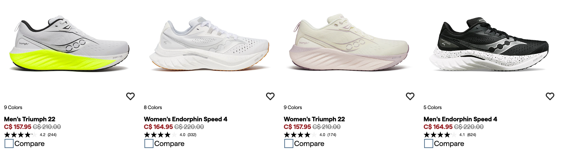The width and height of the screenshot is (562, 150).
Task: Open the 332 reviews rating stars
Action: (x=170, y=135)
